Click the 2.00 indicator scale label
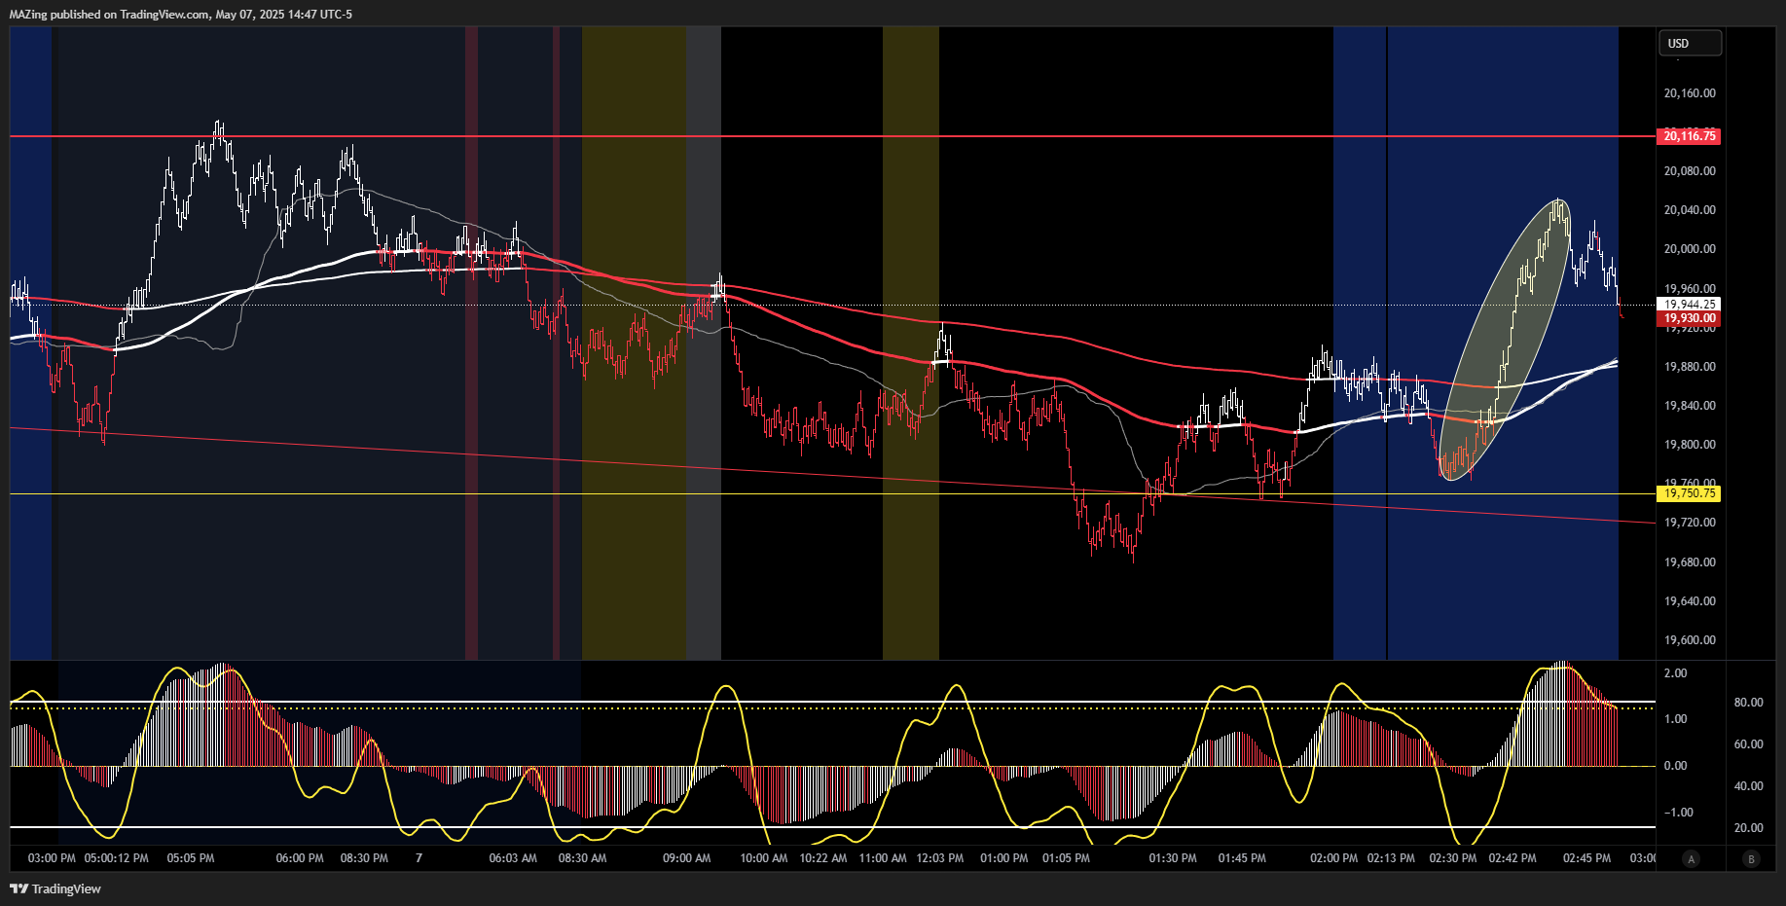This screenshot has width=1786, height=906. pos(1675,673)
